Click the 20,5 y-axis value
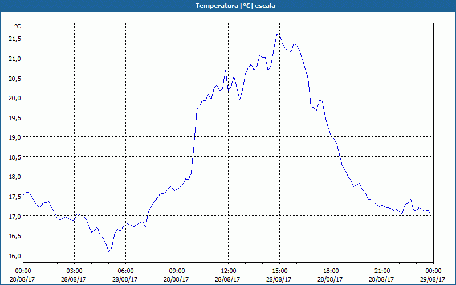Viewport: 456px width, 285px height. point(15,78)
